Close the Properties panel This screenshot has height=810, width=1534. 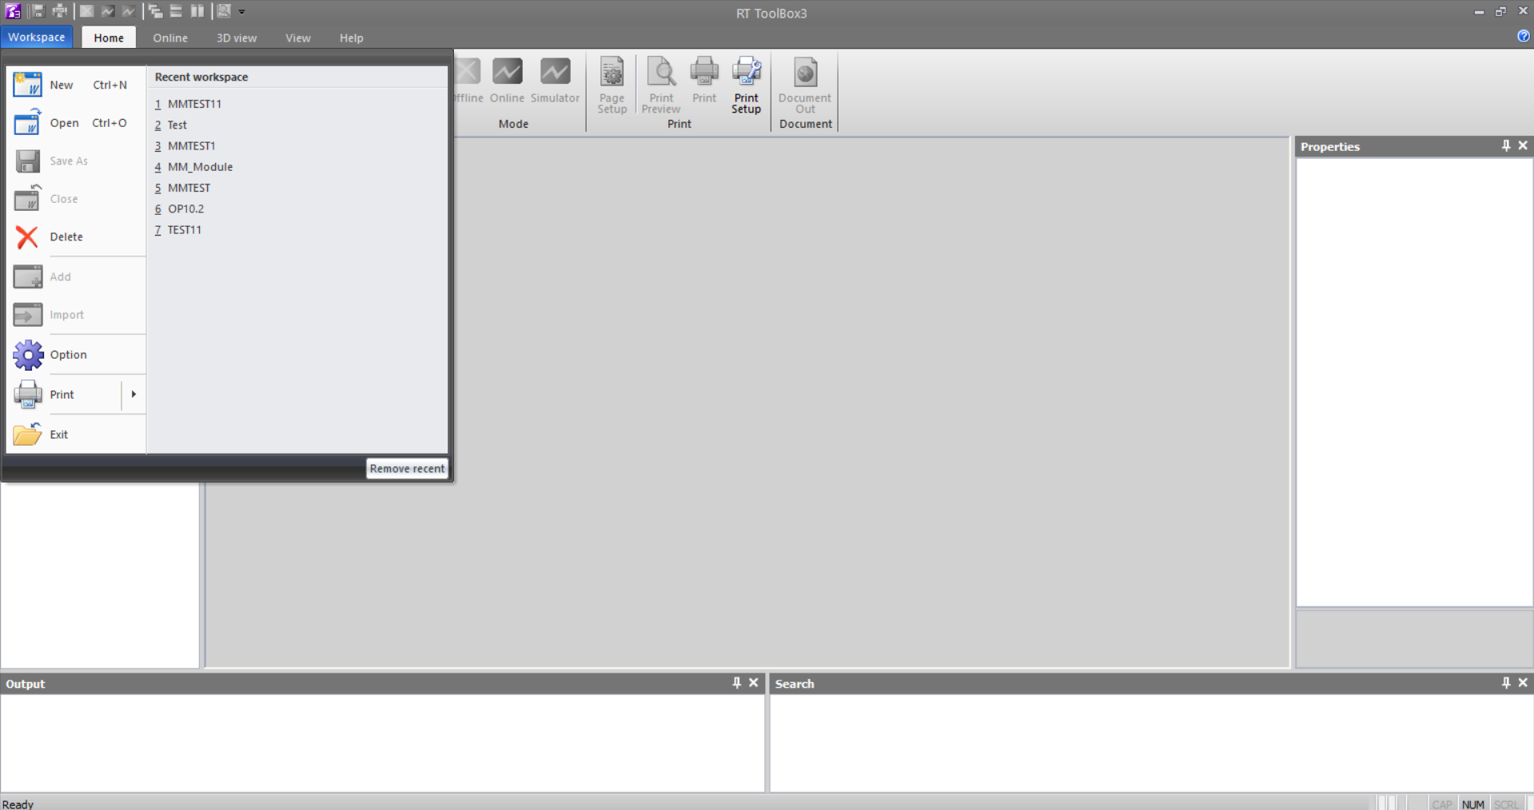1523,146
